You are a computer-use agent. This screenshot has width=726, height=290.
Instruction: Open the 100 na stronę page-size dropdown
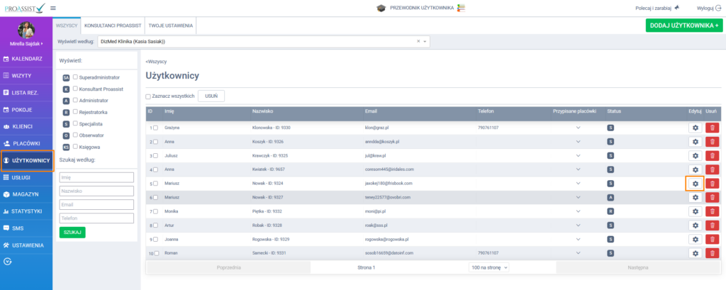point(489,267)
